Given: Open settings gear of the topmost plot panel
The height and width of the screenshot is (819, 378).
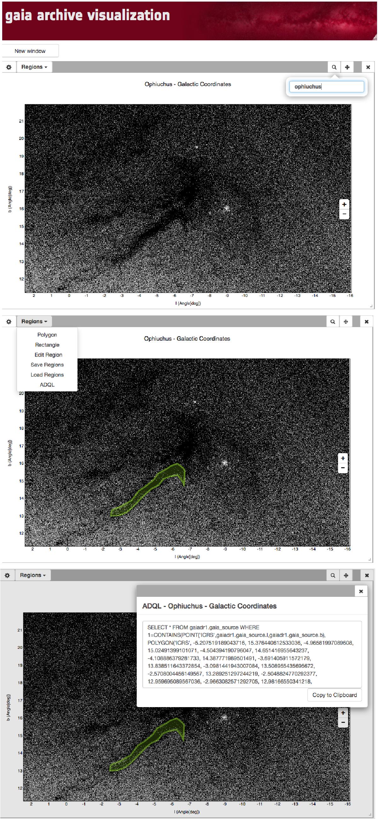Looking at the screenshot, I should (9, 67).
